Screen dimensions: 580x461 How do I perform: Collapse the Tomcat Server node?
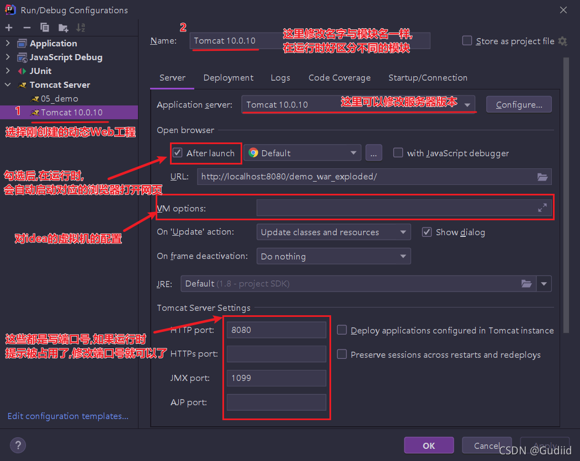8,84
